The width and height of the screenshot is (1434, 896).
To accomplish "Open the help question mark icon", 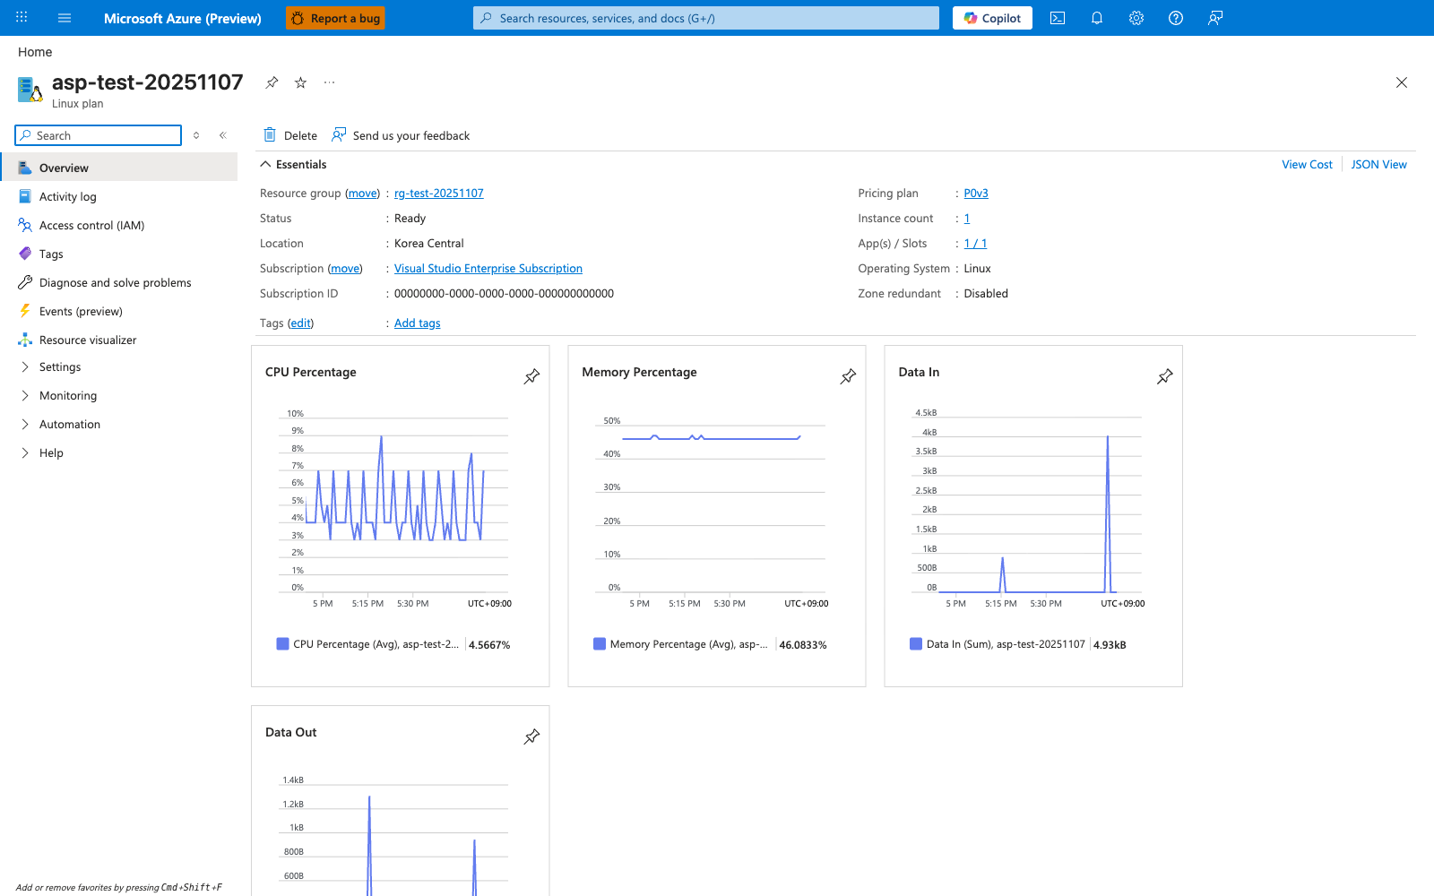I will click(1176, 18).
